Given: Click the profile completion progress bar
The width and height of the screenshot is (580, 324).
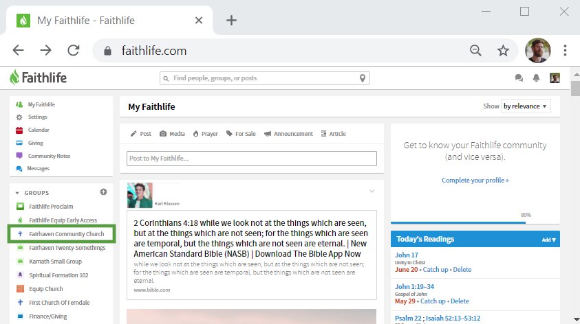Looking at the screenshot, I should click(475, 222).
